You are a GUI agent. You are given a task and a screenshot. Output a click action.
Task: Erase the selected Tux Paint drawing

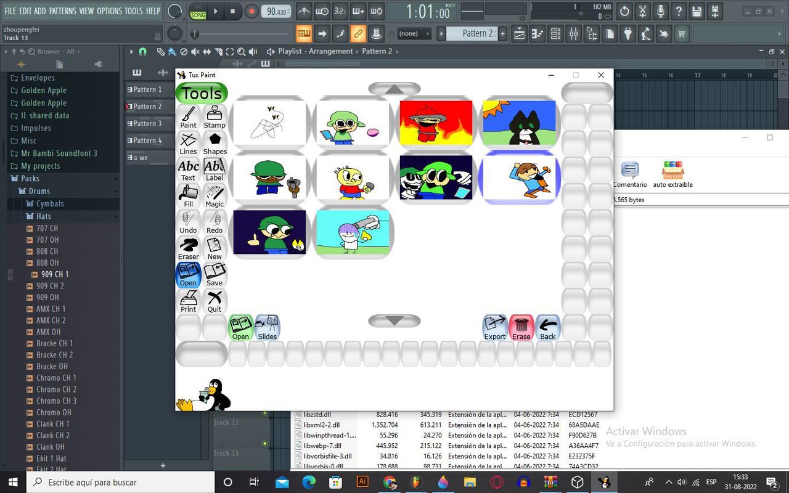point(521,328)
